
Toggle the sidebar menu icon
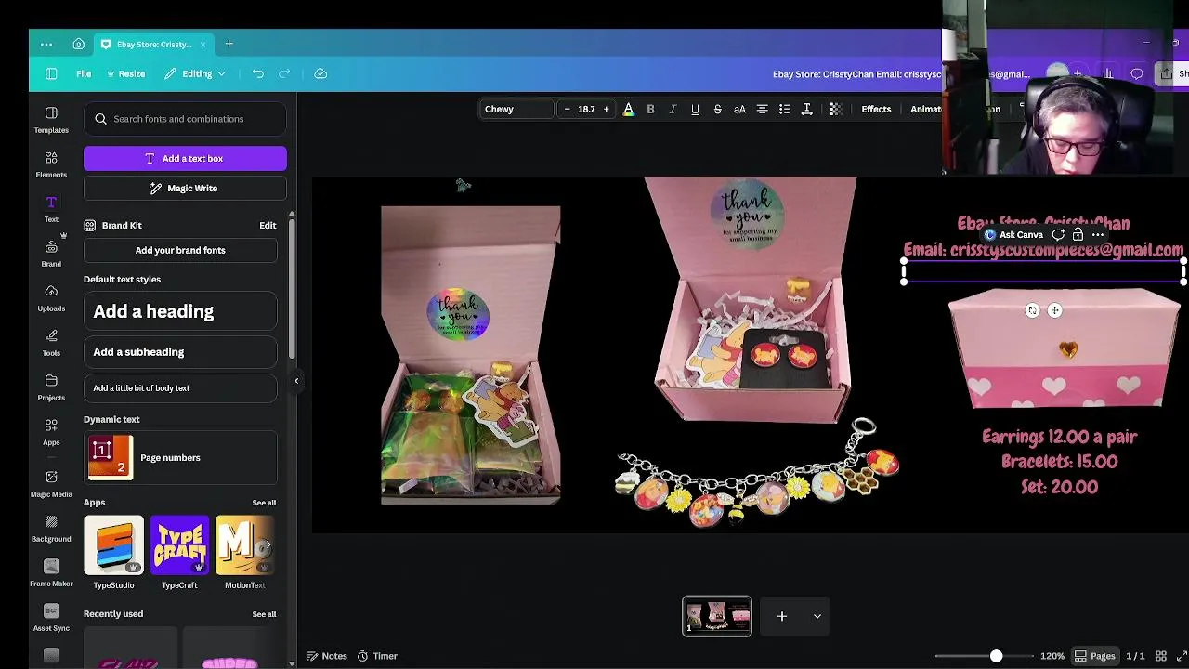point(51,73)
